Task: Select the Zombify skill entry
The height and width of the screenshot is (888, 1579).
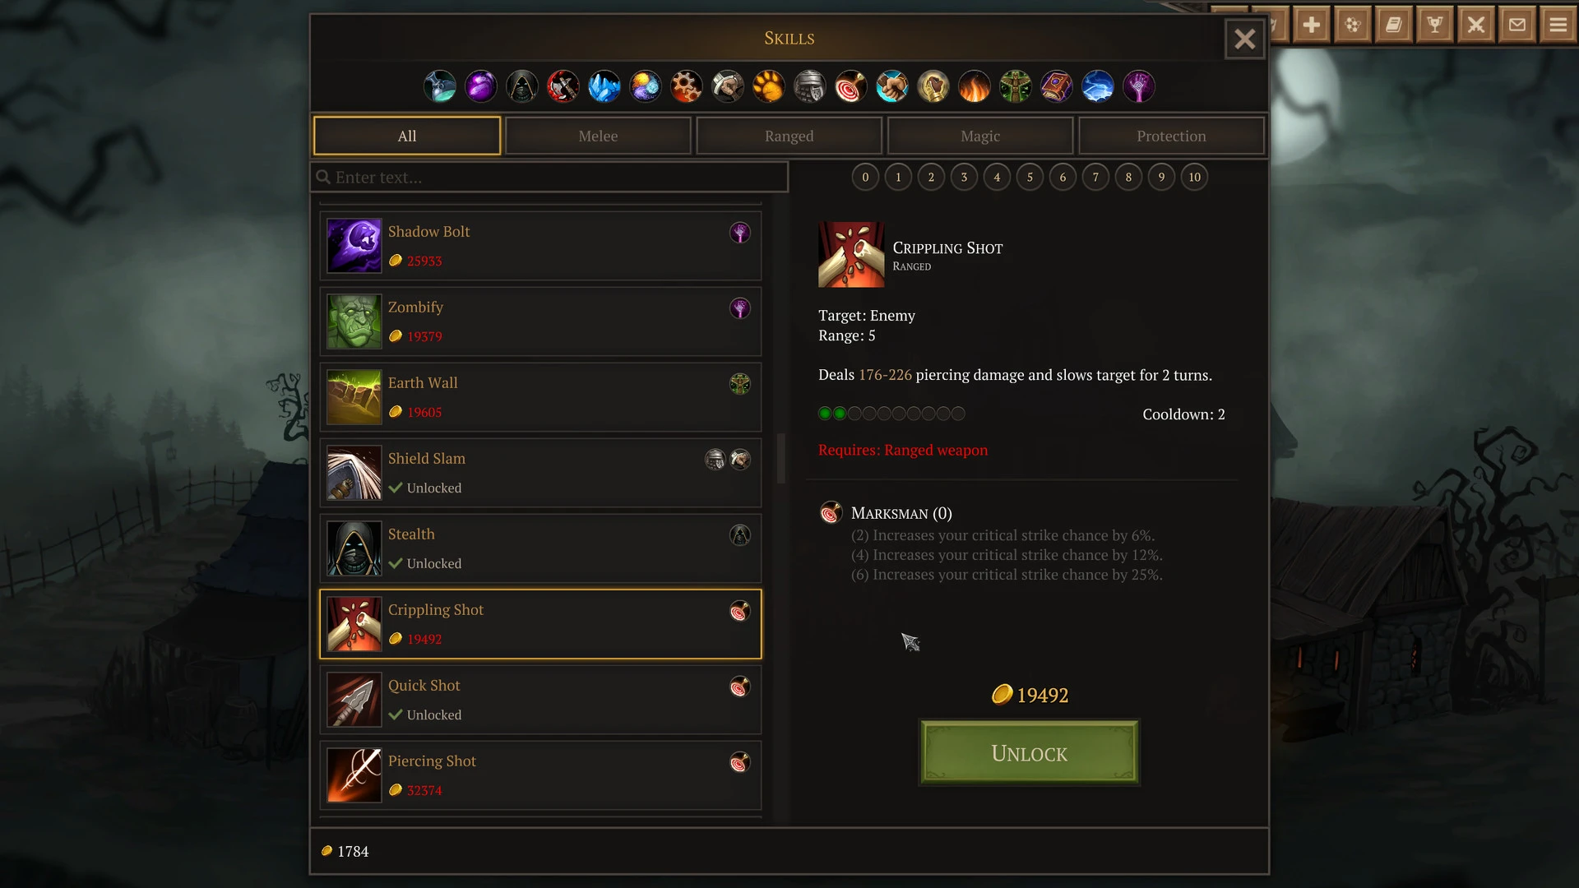Action: (540, 321)
